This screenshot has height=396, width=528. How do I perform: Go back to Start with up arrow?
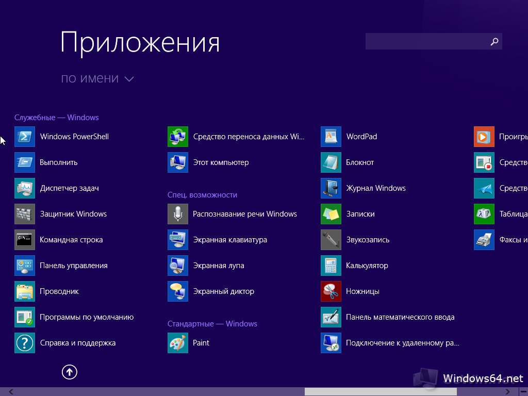coord(70,372)
